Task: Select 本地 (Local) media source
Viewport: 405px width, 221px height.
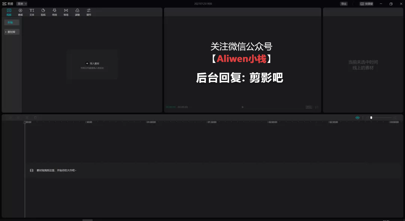Action: point(12,22)
